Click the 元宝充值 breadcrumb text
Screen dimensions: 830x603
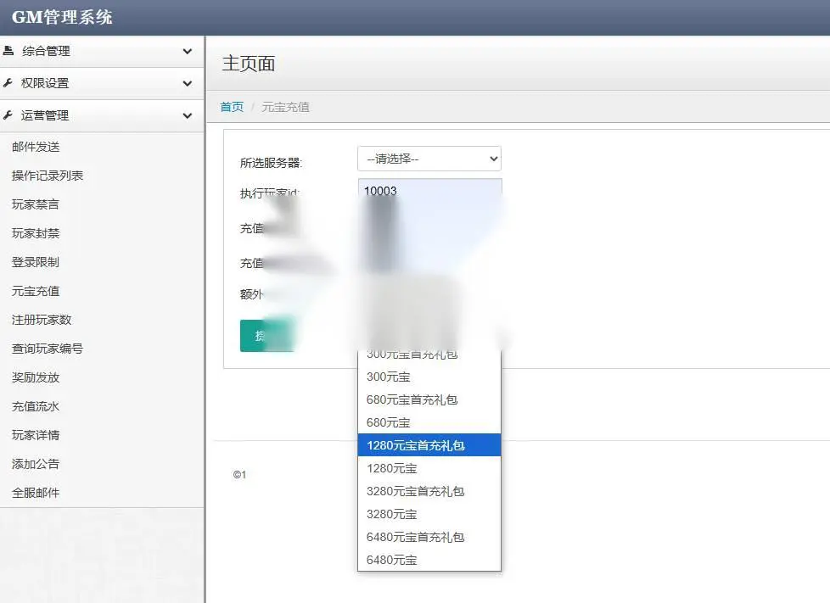[285, 107]
